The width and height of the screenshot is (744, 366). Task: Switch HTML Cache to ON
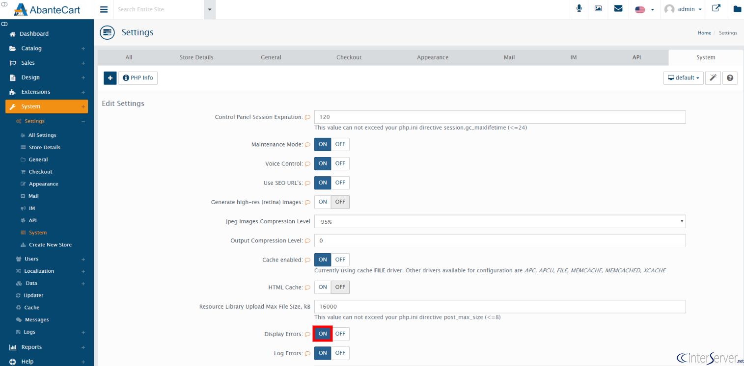click(323, 287)
